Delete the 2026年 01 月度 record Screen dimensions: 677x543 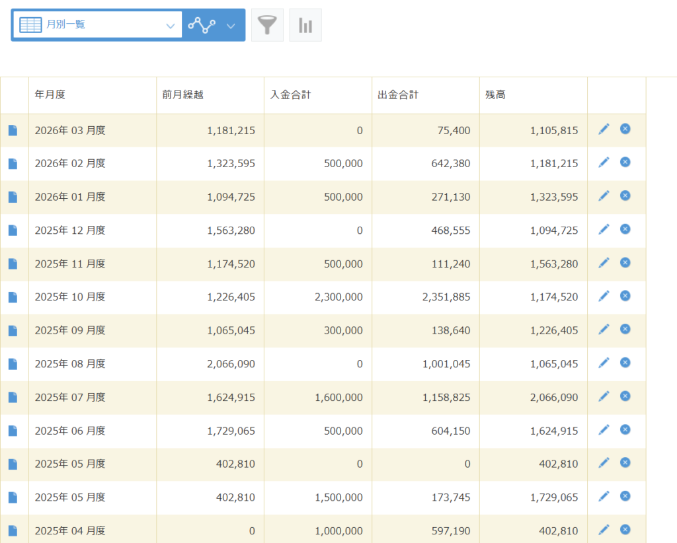625,196
